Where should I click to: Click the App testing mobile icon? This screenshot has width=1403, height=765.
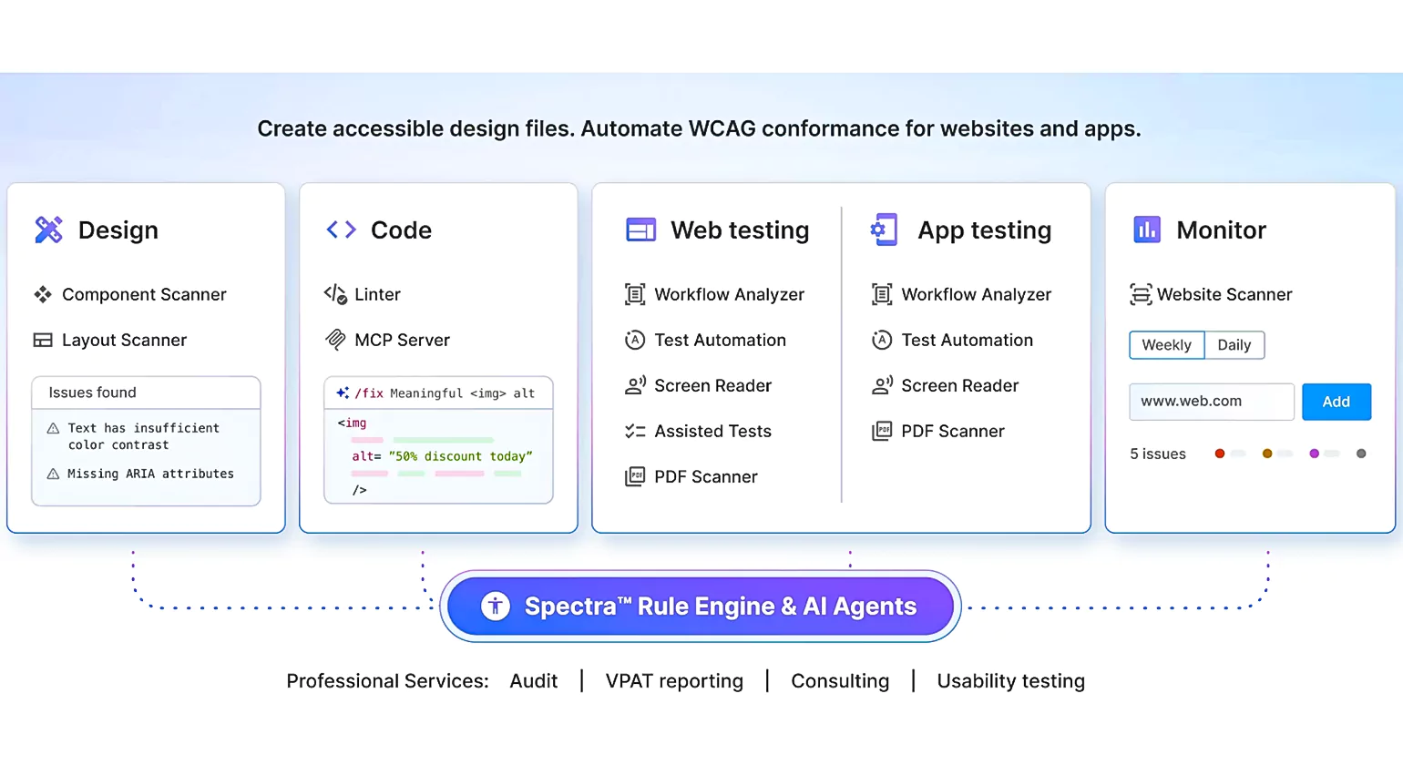point(883,229)
